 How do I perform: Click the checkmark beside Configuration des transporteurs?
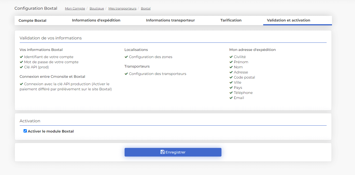click(x=126, y=74)
